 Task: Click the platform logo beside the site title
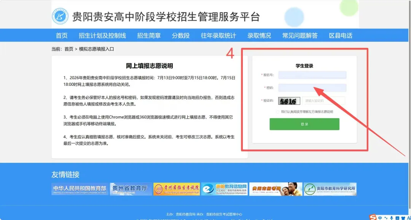(x=60, y=16)
